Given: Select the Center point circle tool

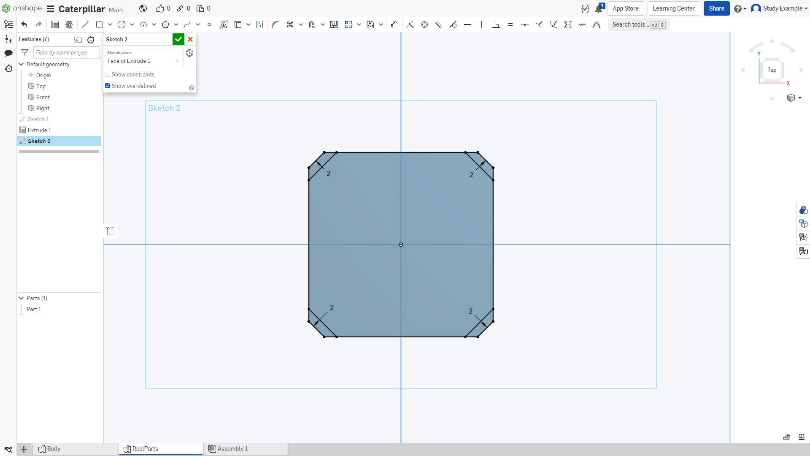Looking at the screenshot, I should click(x=121, y=24).
